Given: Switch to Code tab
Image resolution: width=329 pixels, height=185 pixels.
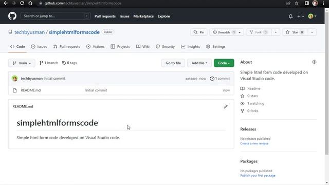Looking at the screenshot, I should point(17,47).
